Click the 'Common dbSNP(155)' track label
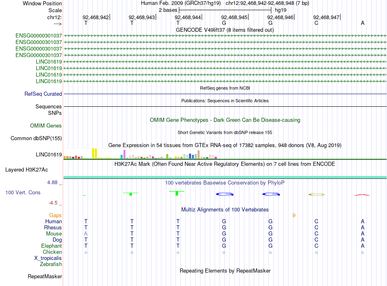 pos(36,138)
